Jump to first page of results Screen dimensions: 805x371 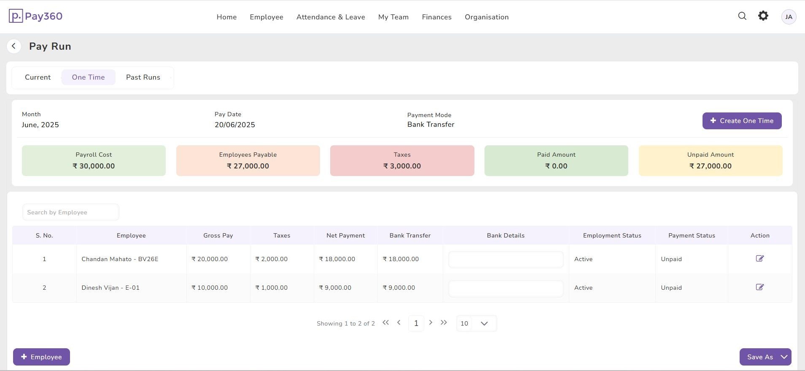(385, 323)
